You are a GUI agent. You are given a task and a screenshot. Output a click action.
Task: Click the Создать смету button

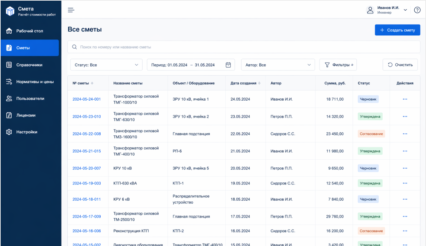397,30
